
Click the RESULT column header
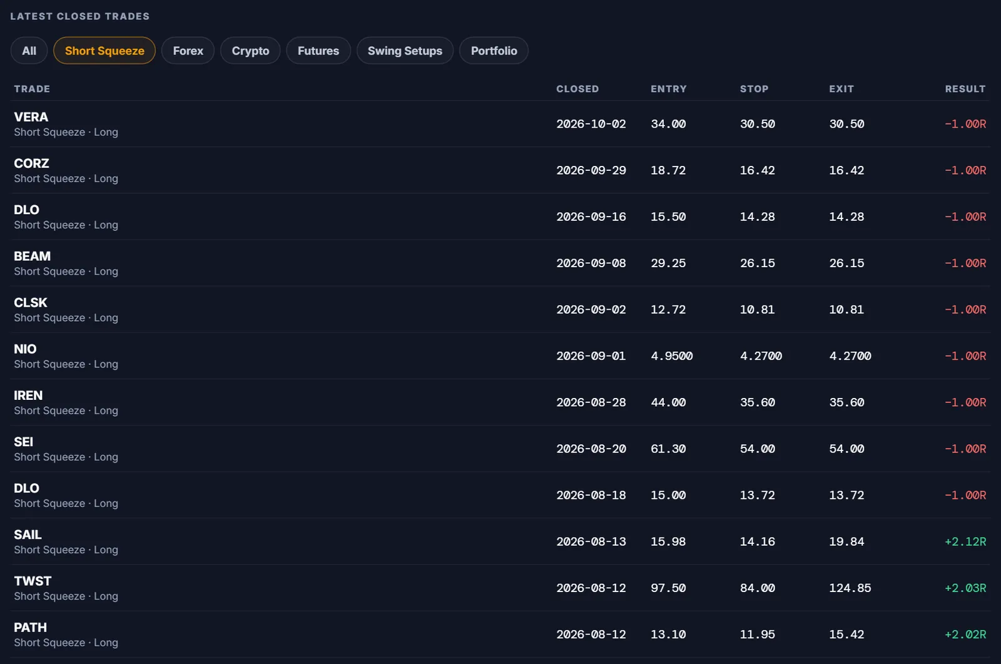(965, 89)
